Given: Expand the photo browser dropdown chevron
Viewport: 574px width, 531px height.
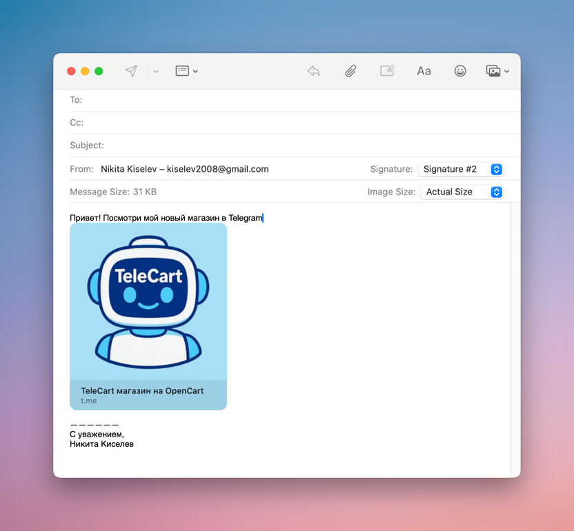Looking at the screenshot, I should click(507, 72).
